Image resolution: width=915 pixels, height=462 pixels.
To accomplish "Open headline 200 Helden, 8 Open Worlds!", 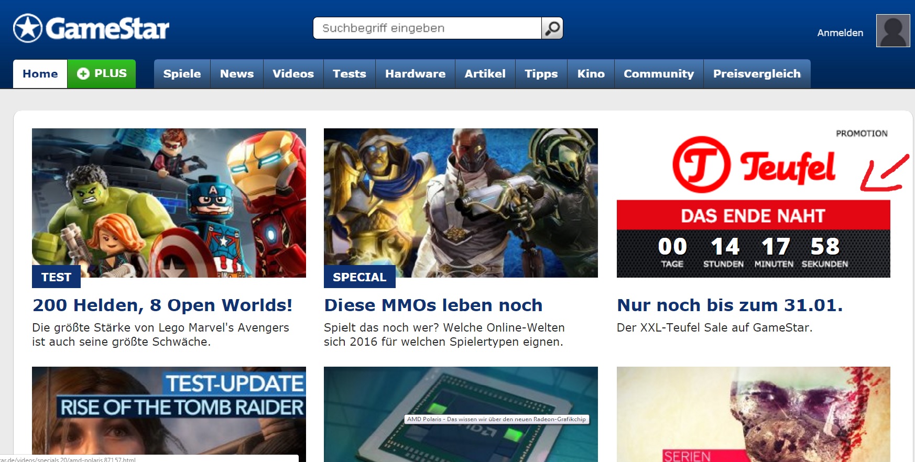I will coord(162,305).
